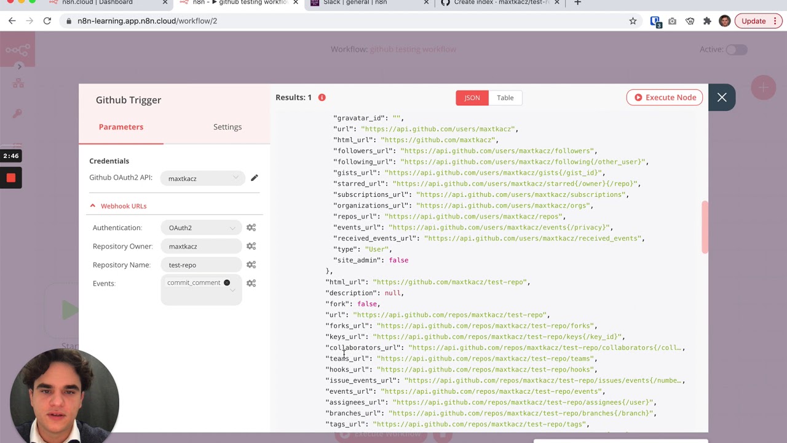Expand the Events selection dropdown

coord(232,289)
